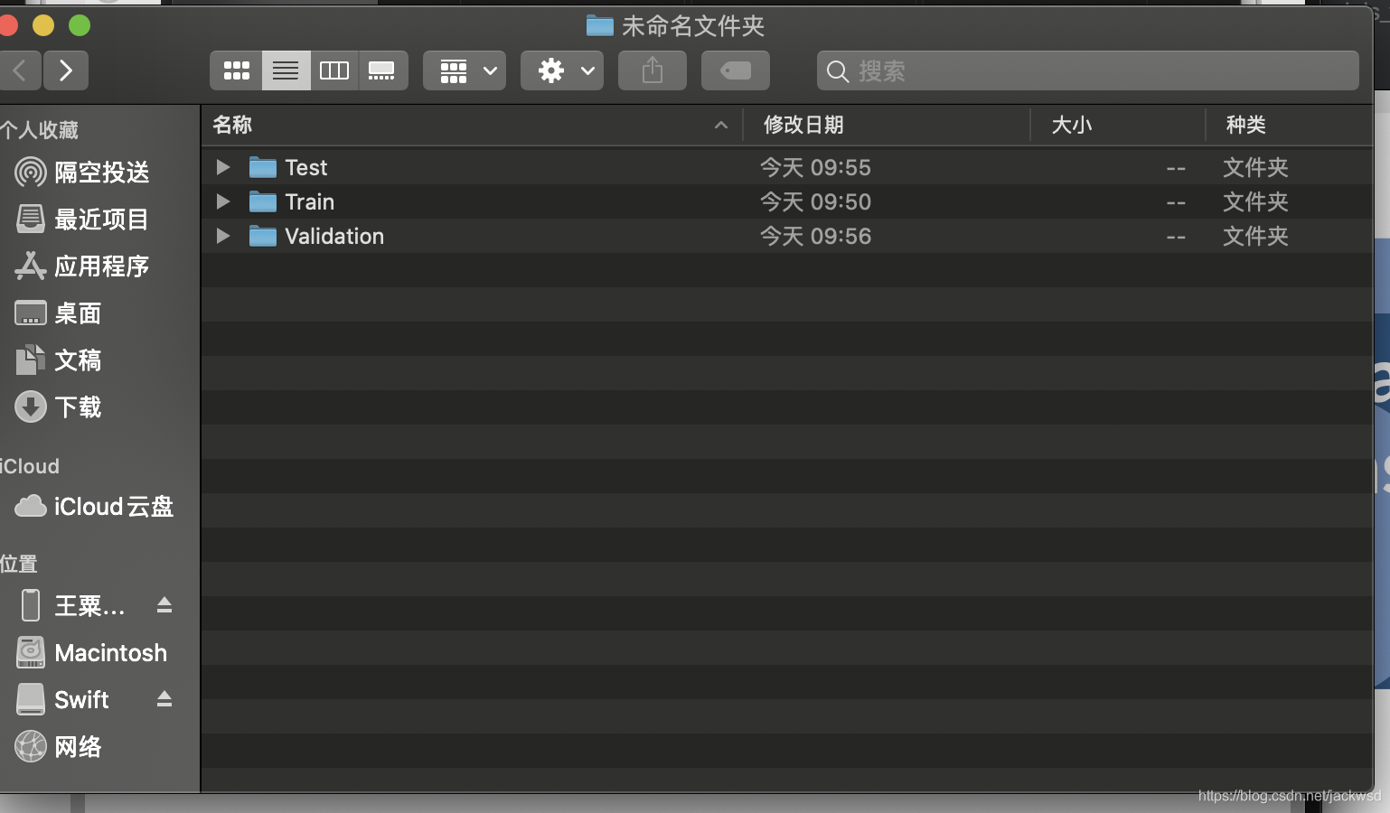This screenshot has height=813, width=1390.
Task: Click the 文件夹 kind cell for Validation
Action: 1255,236
